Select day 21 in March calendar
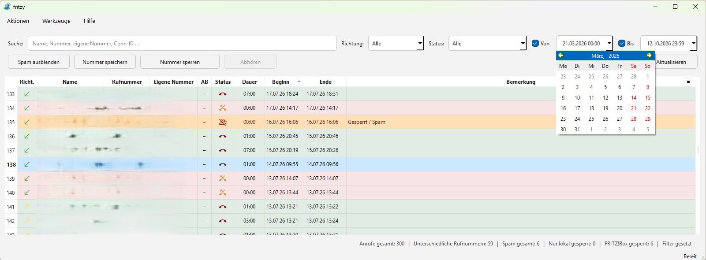 [634, 108]
